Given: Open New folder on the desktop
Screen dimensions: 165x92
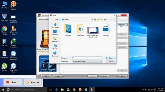Looking at the screenshot, I should pos(4,55).
